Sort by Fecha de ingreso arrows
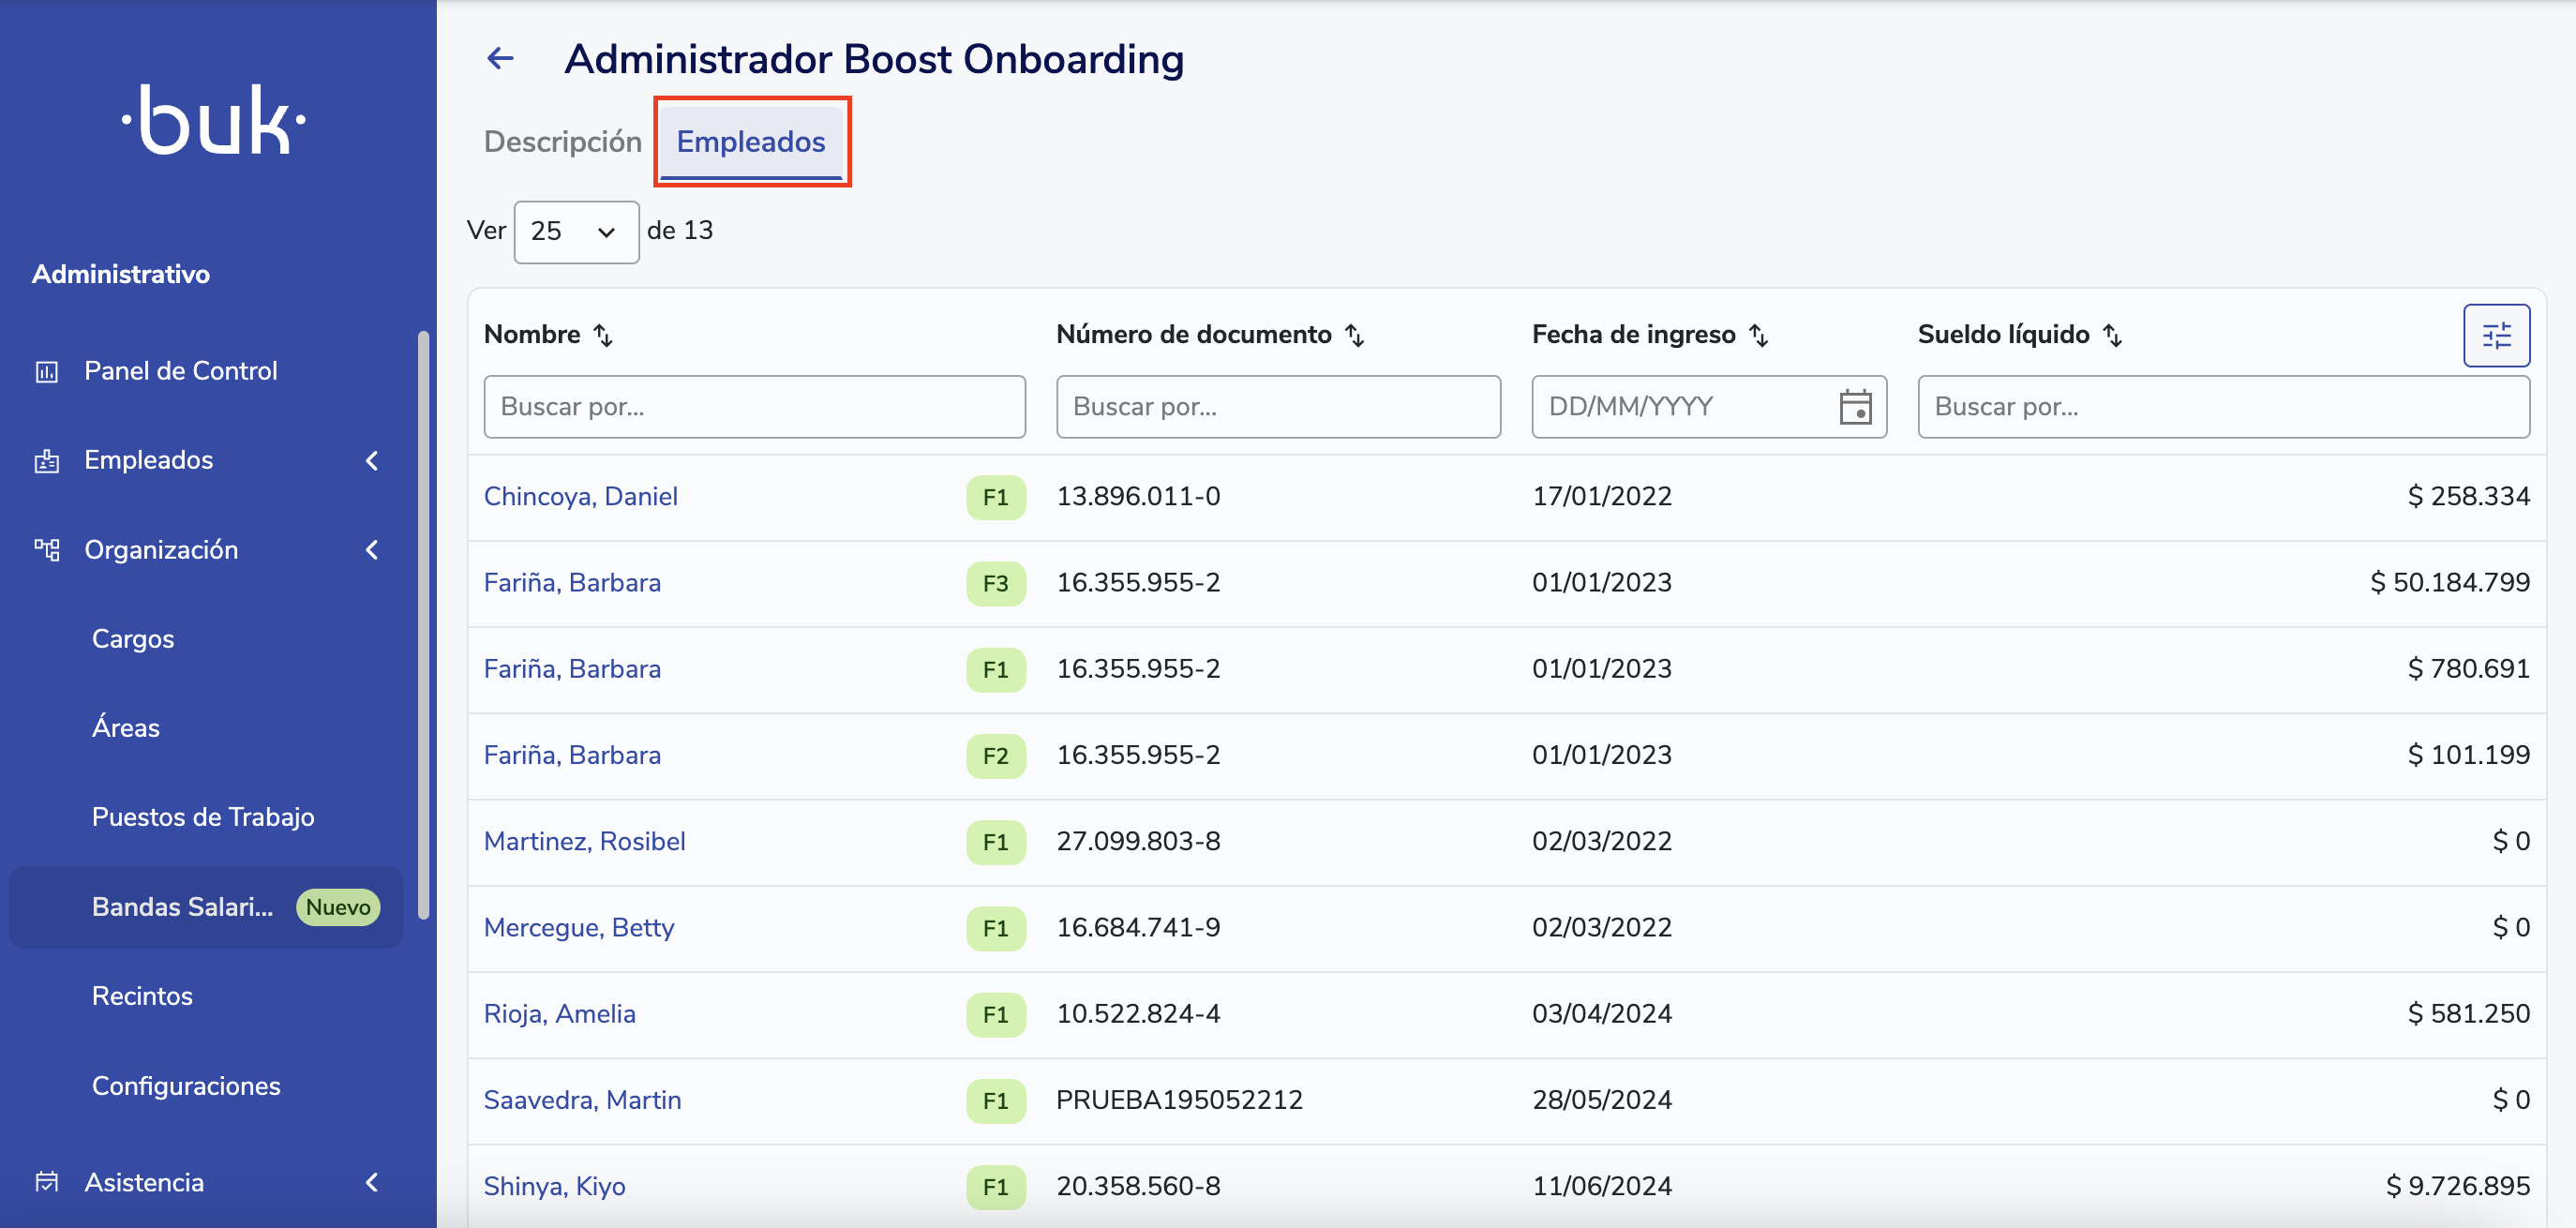This screenshot has width=2576, height=1228. pos(1758,335)
